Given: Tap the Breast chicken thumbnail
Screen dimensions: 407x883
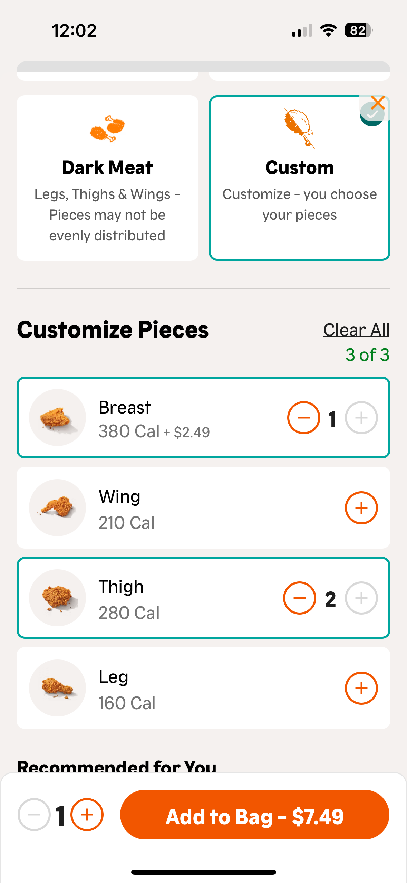Looking at the screenshot, I should coord(57,418).
